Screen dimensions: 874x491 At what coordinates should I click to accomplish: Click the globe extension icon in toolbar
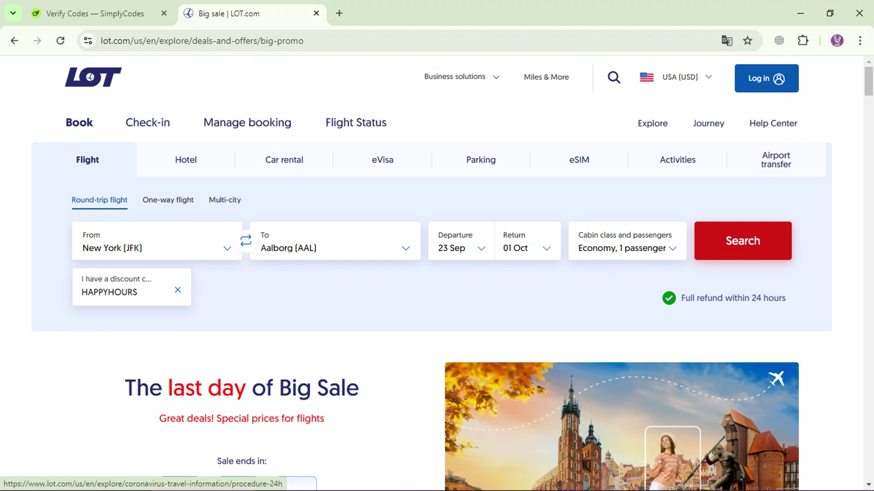779,41
